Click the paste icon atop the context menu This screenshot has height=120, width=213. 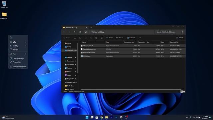(x=11, y=37)
